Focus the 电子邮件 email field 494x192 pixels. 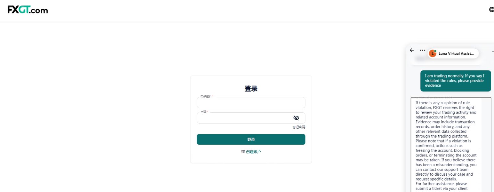(251, 102)
